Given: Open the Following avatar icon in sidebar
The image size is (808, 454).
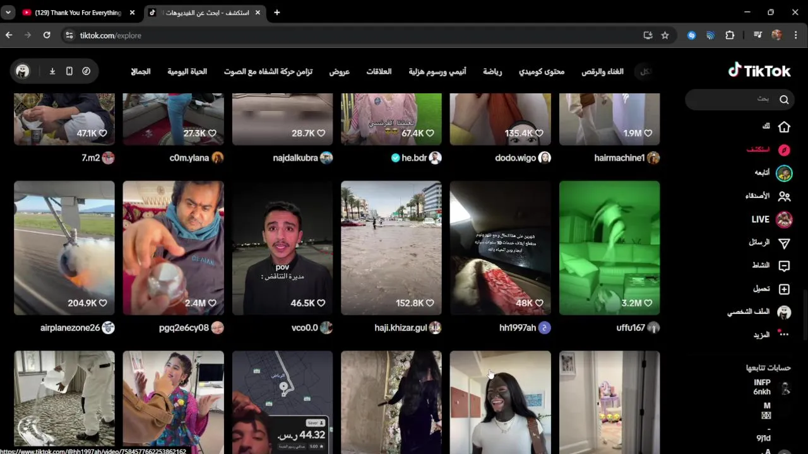Looking at the screenshot, I should [784, 173].
